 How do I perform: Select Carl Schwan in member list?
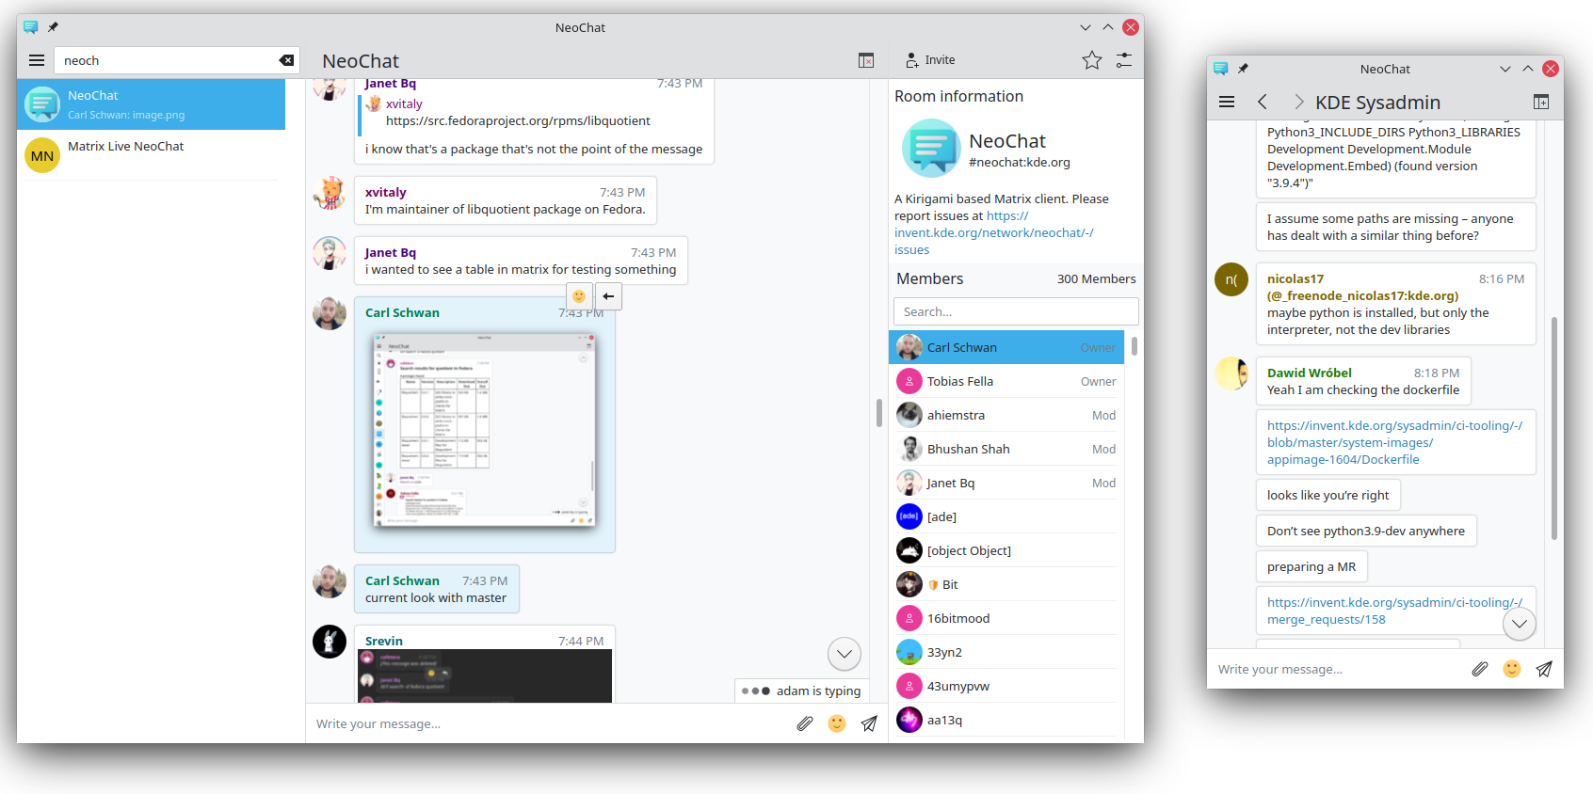(1006, 347)
